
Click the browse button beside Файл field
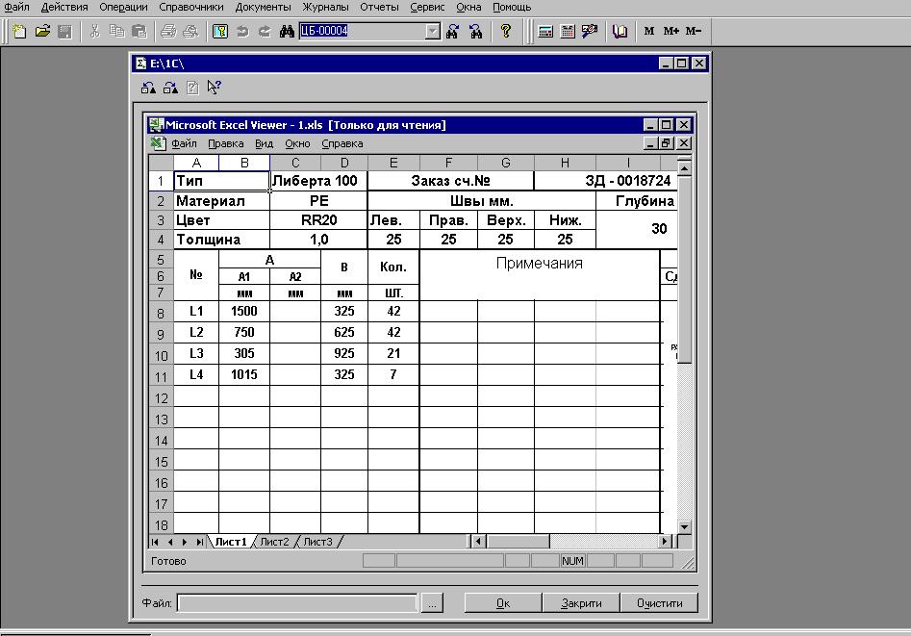tap(432, 603)
